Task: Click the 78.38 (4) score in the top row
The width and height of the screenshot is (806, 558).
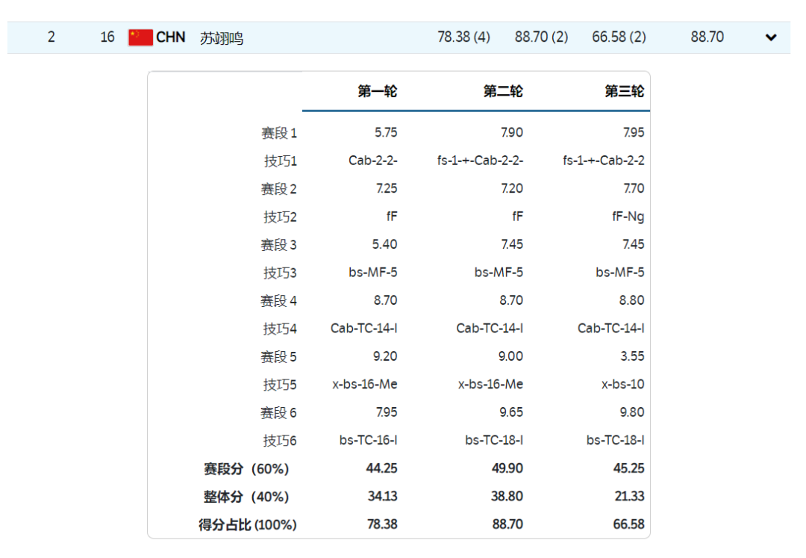Action: 463,37
